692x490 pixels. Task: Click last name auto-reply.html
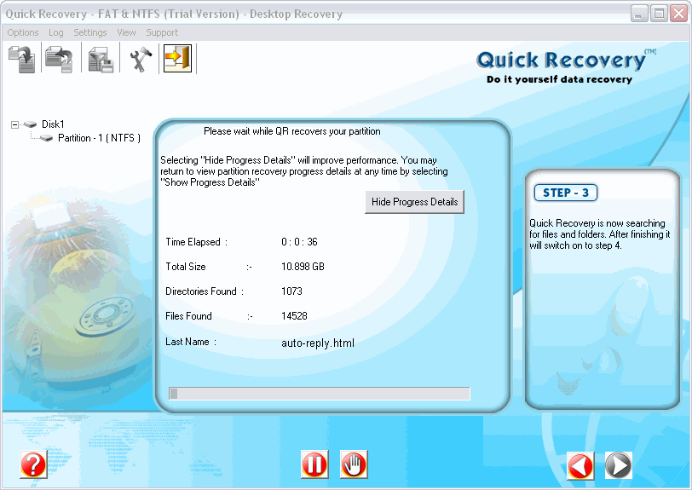318,343
